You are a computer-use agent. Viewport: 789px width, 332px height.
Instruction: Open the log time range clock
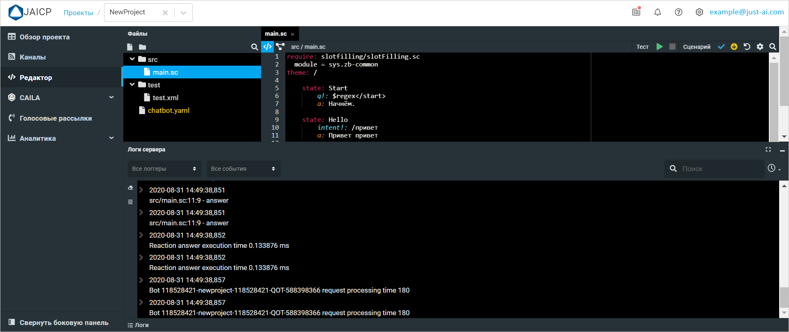[773, 168]
